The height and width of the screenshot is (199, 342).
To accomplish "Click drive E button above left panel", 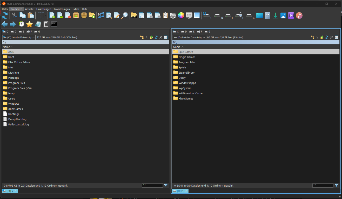I will 22,32.
